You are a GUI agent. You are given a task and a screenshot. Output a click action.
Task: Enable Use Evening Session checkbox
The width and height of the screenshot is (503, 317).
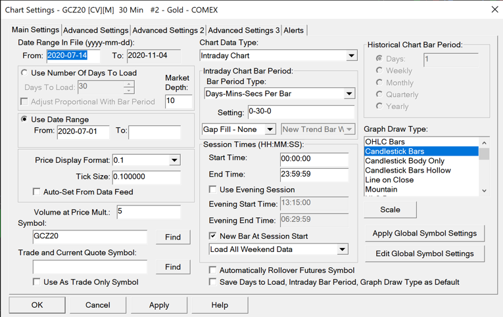coord(213,190)
